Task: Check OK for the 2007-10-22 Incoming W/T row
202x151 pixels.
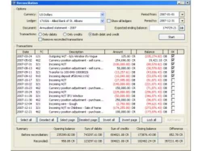Action: 173,84
